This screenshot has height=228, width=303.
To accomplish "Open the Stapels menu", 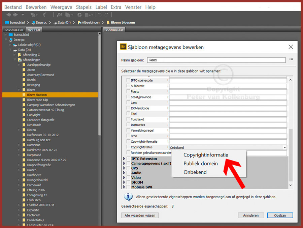I will (x=84, y=7).
